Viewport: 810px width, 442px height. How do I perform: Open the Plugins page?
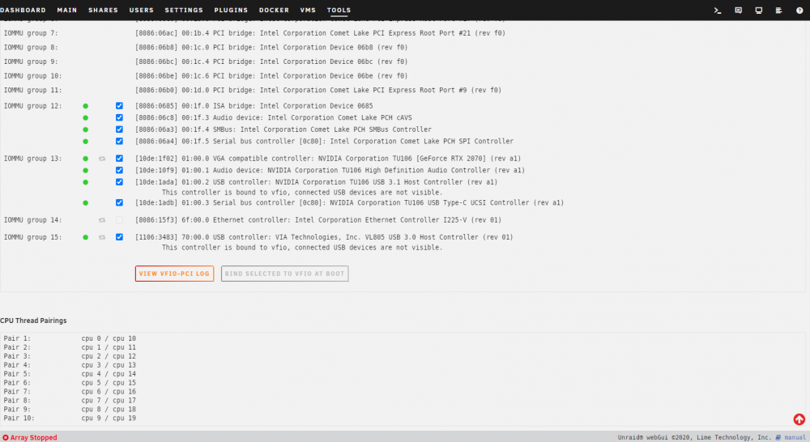tap(231, 11)
